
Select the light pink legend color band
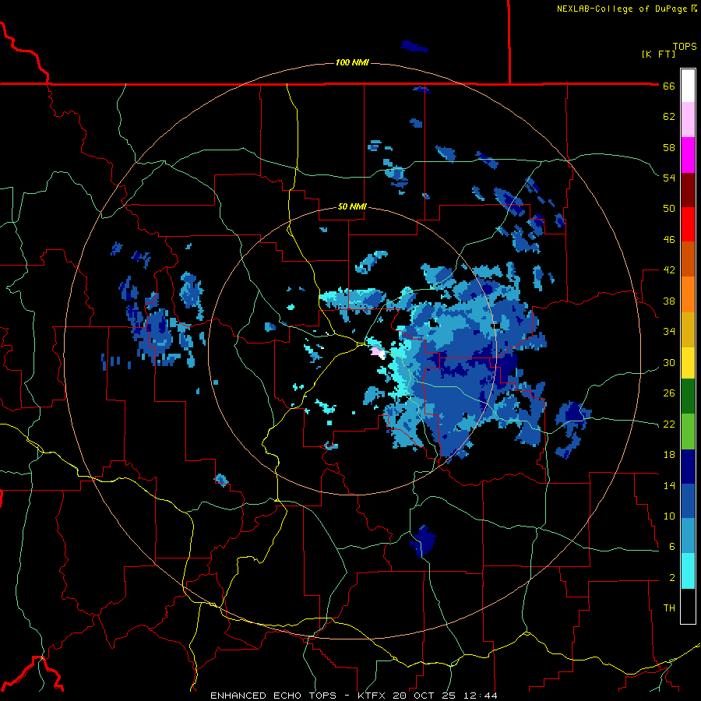point(688,120)
